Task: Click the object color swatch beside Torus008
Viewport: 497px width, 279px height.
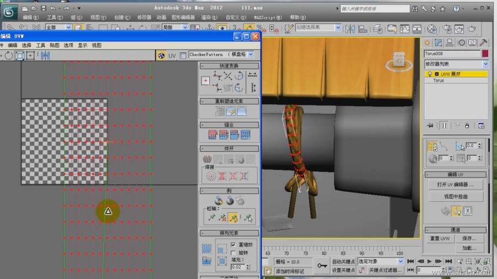Action: [485, 53]
